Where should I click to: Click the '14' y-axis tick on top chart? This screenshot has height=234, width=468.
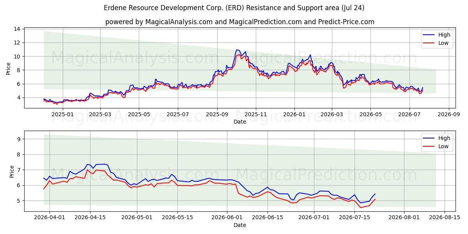coord(17,29)
